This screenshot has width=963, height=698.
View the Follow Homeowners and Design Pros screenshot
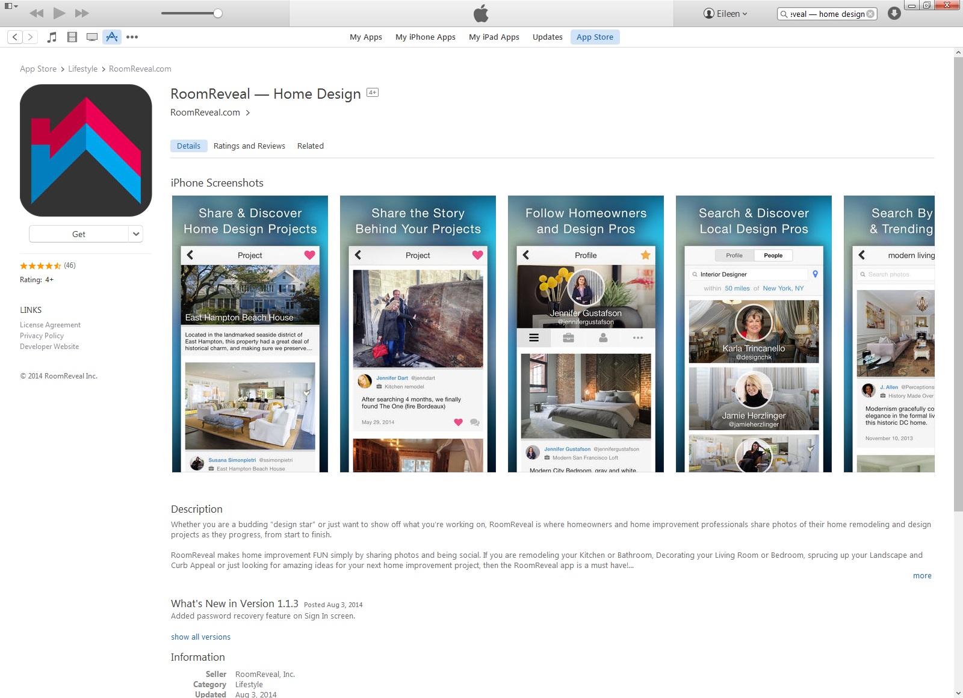(586, 334)
